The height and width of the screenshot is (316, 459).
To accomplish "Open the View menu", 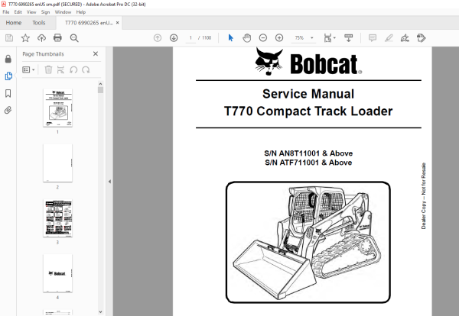I will 31,12.
